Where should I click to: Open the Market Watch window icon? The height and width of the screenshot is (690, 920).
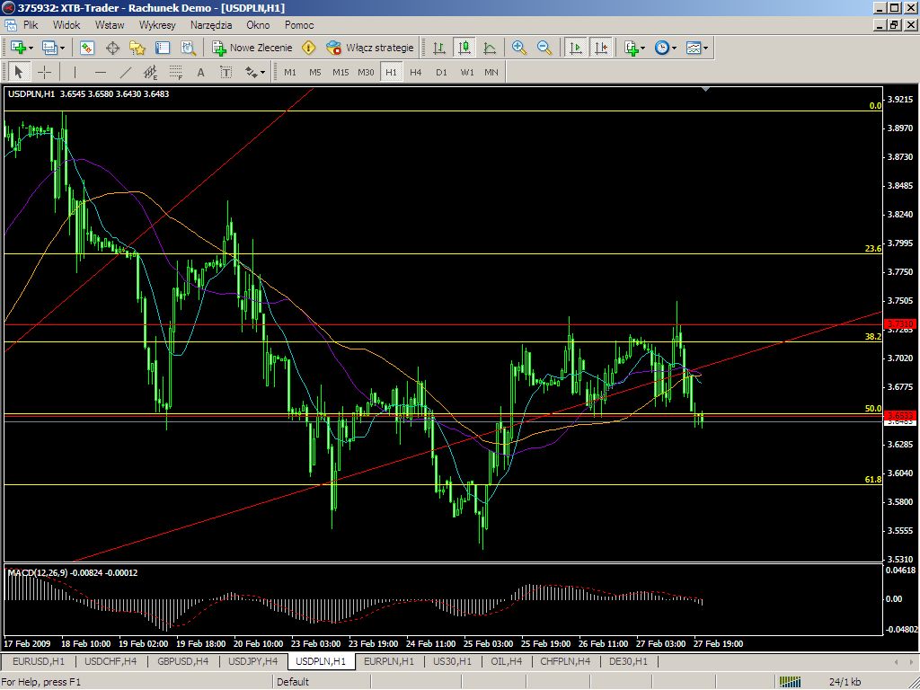pyautogui.click(x=87, y=48)
